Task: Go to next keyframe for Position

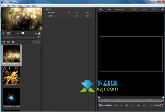Action: pyautogui.click(x=90, y=13)
